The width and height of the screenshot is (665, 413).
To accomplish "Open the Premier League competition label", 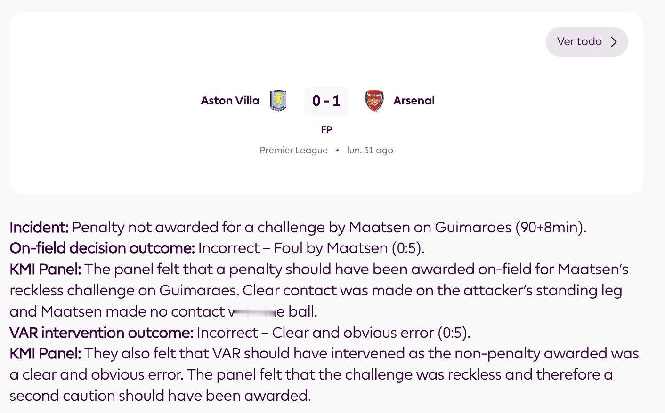I will pos(293,150).
